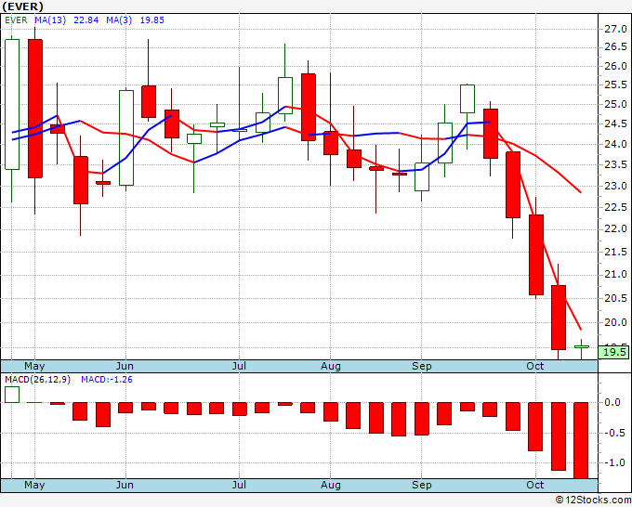Image resolution: width=632 pixels, height=507 pixels.
Task: Click Oct on the price chart date axis
Action: pos(535,367)
